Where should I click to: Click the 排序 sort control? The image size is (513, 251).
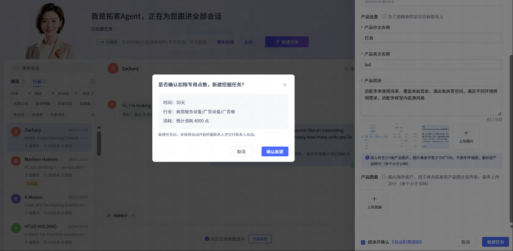[x=88, y=93]
